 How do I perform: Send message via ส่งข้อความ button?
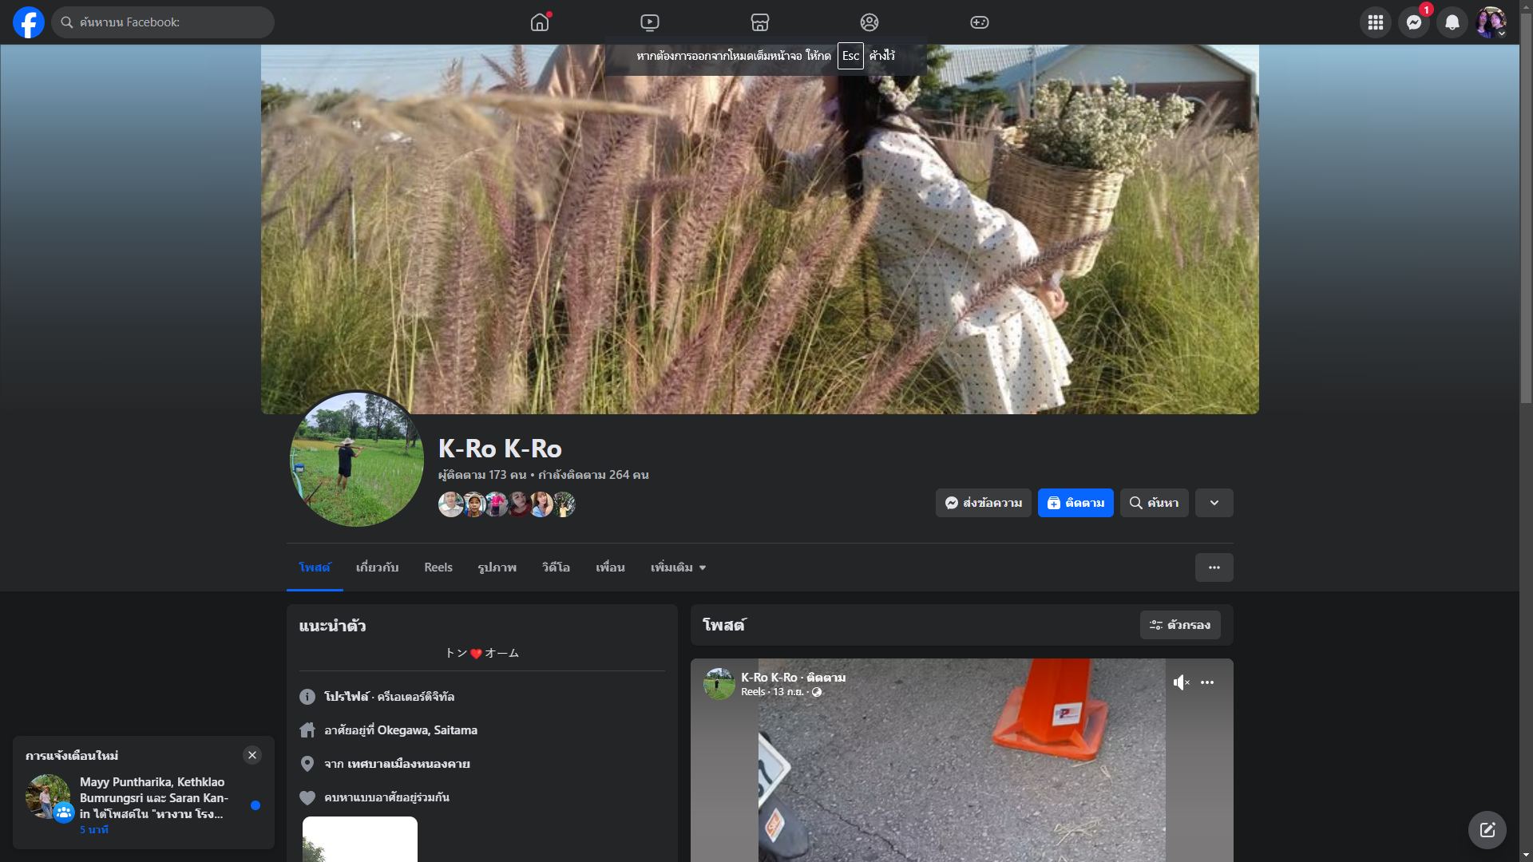coord(983,503)
